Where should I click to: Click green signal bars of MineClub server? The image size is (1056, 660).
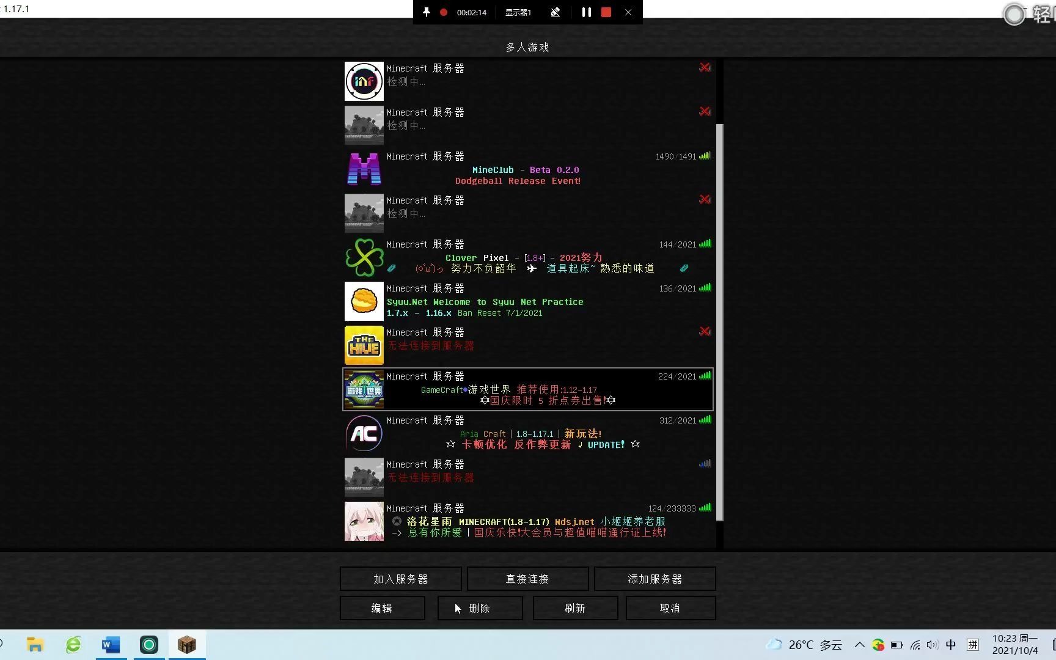[x=705, y=156]
